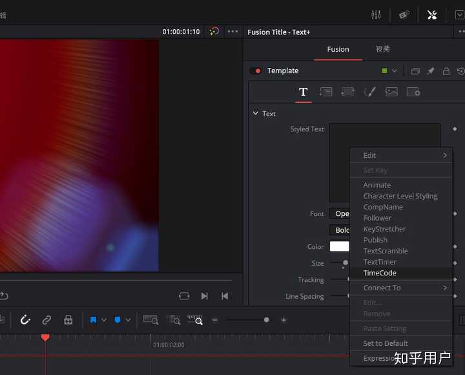Open the Layout tab icon
The image size is (465, 375).
pyautogui.click(x=325, y=92)
